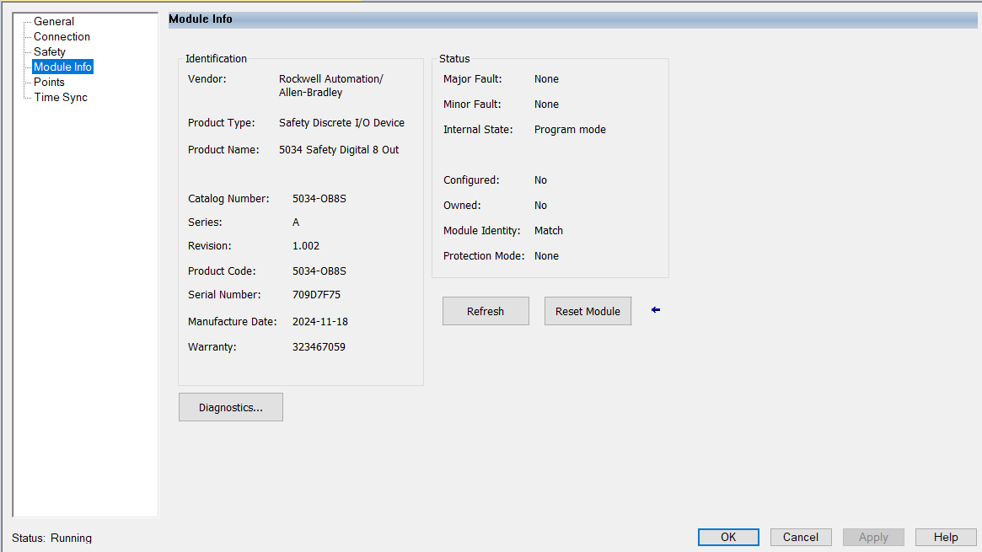Click the Product Type value Safety Discrete I/O Device

tap(341, 123)
